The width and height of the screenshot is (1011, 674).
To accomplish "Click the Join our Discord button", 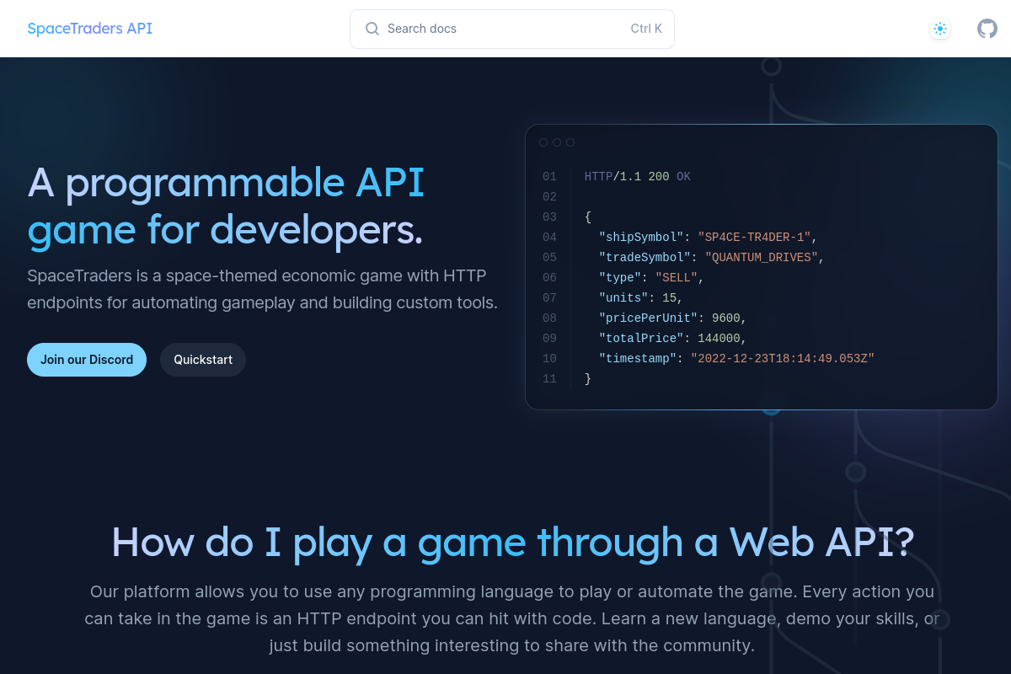I will [87, 360].
